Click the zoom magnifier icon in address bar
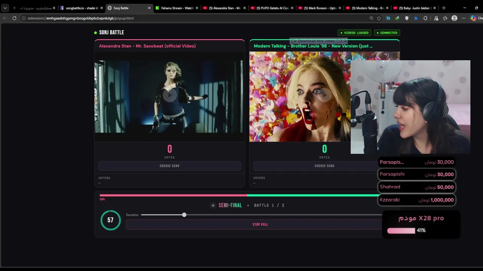This screenshot has height=271, width=483. point(371,18)
